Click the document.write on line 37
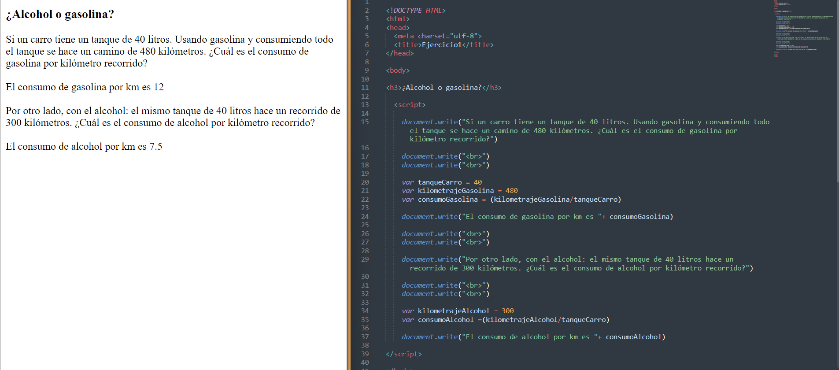The height and width of the screenshot is (370, 839). [x=533, y=337]
